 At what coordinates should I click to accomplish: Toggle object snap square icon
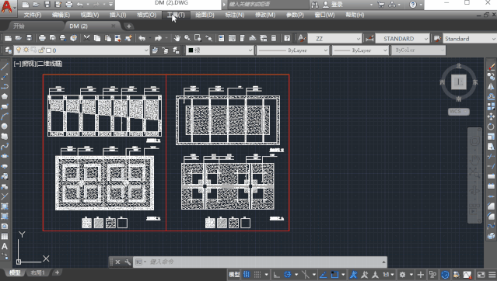coord(334,274)
